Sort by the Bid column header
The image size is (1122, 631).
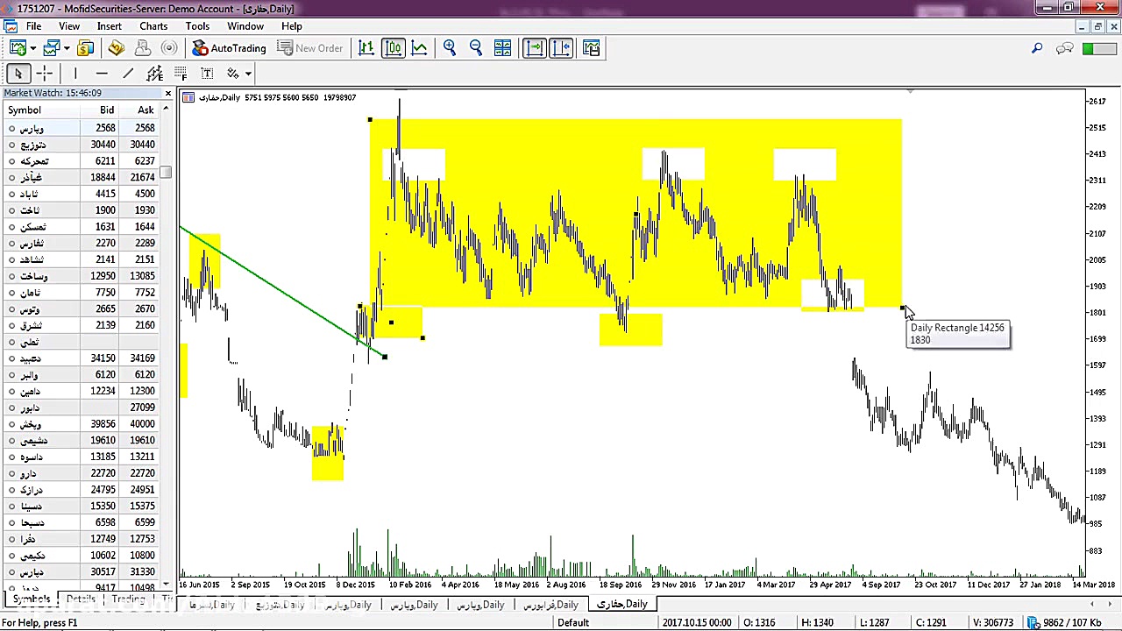99,110
